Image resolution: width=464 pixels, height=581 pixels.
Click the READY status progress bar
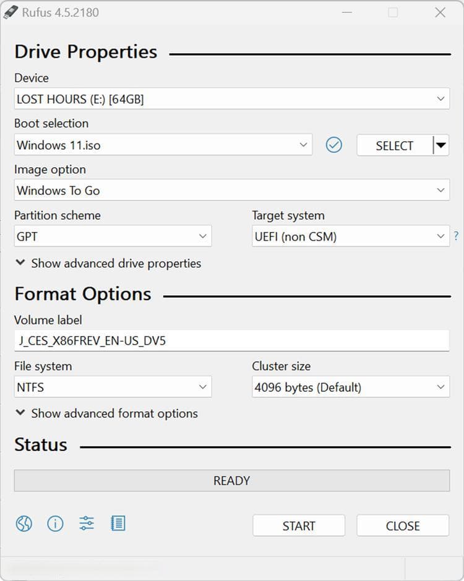(232, 481)
